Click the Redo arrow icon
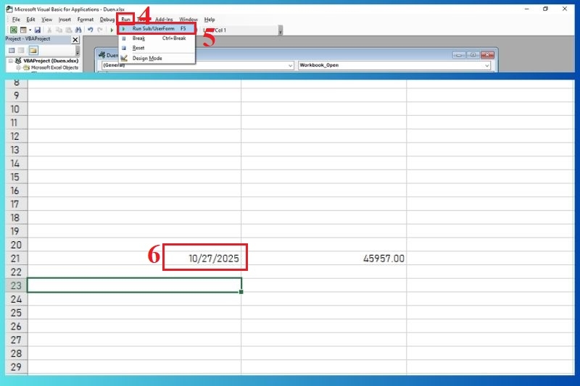The width and height of the screenshot is (580, 386). [x=100, y=30]
